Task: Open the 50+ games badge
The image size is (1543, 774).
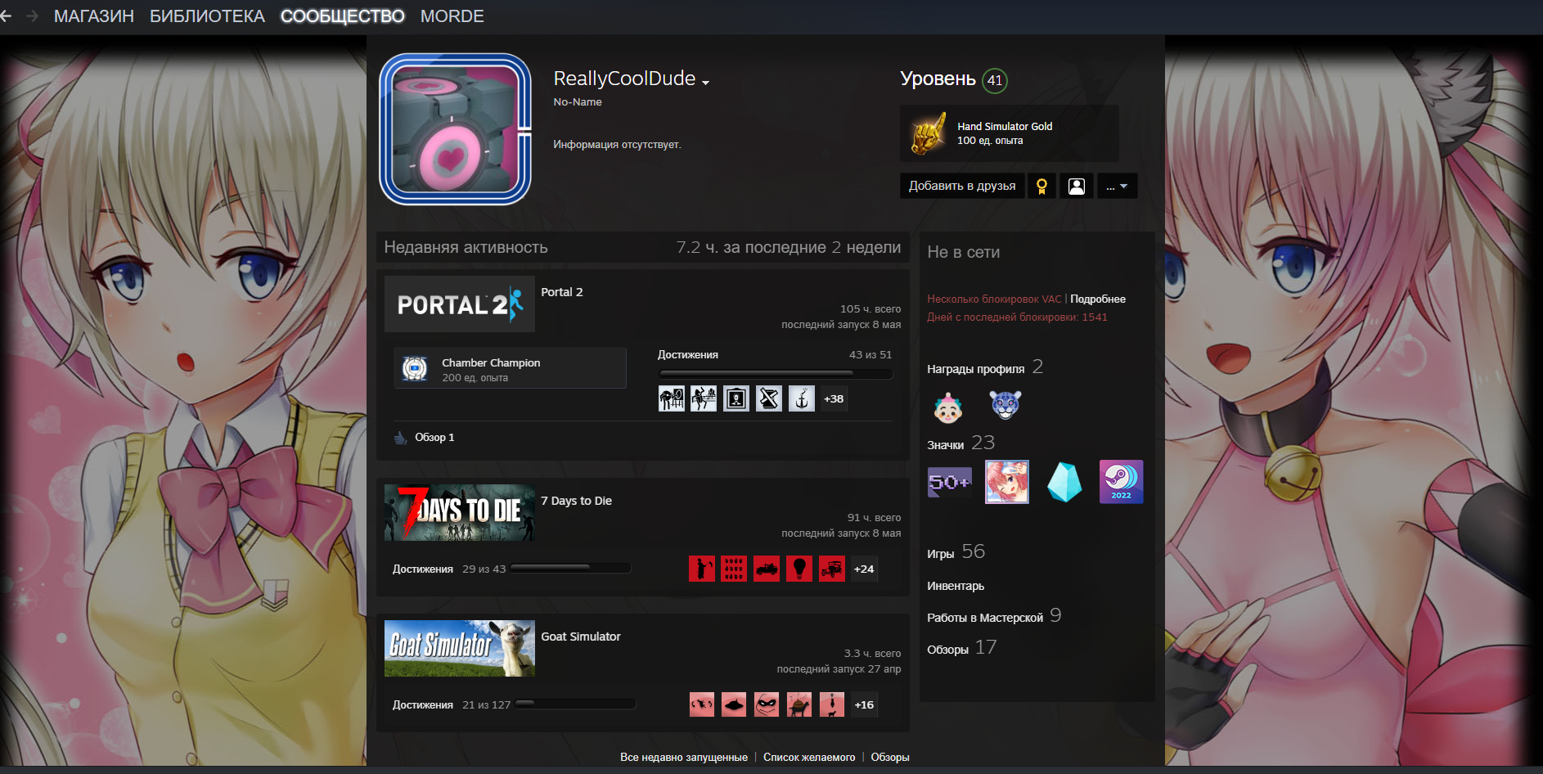Action: (x=950, y=482)
